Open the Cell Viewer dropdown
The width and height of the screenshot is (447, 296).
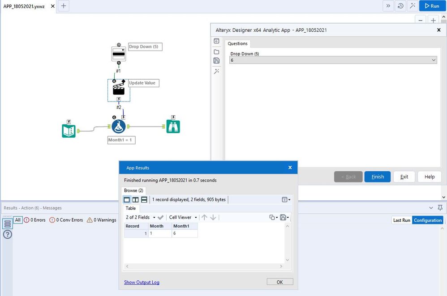coord(183,217)
